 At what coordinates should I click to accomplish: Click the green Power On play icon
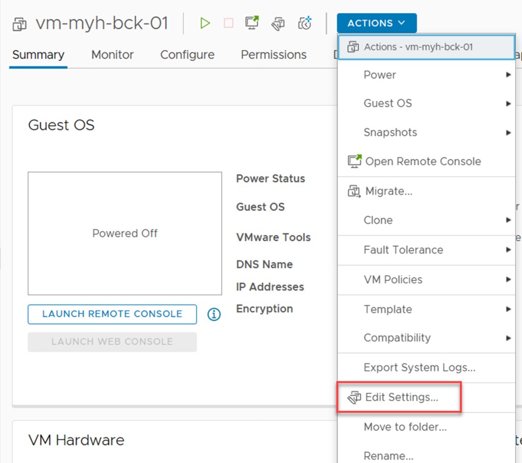[205, 23]
